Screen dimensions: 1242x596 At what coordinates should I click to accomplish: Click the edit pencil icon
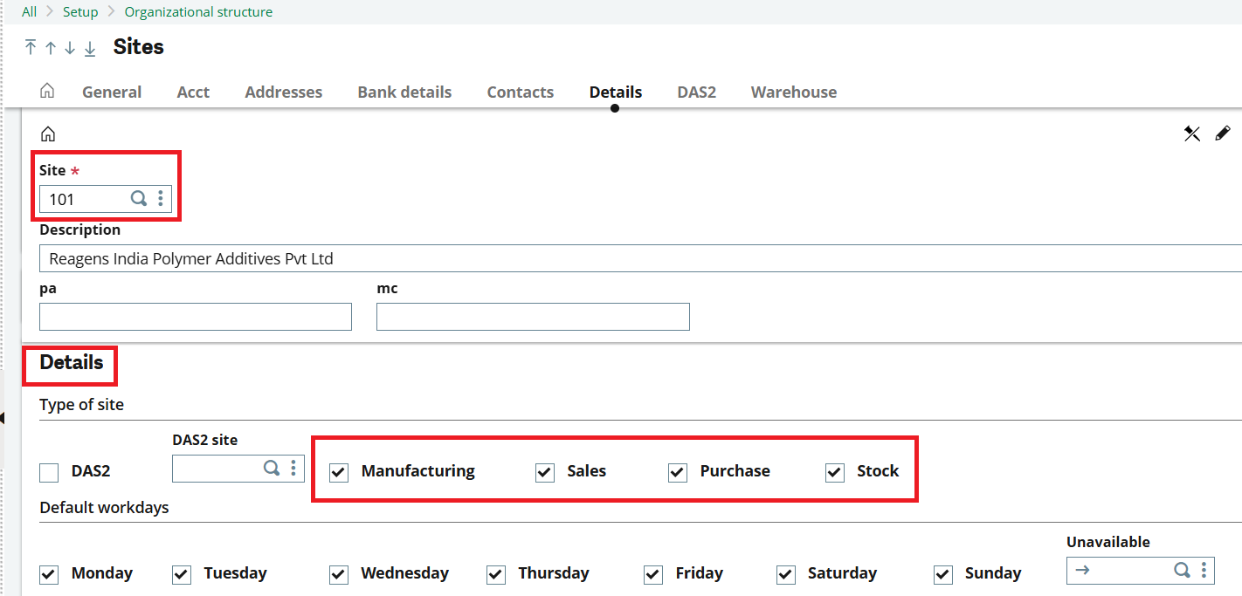[1223, 133]
